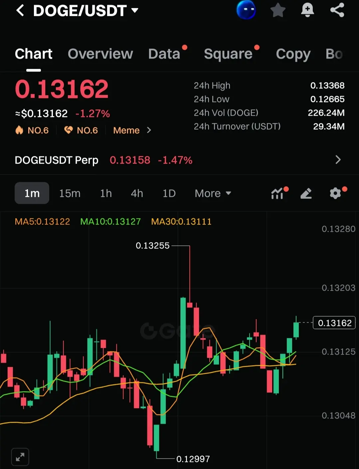359x469 pixels.
Task: Set a price alert with bell icon
Action: (307, 10)
